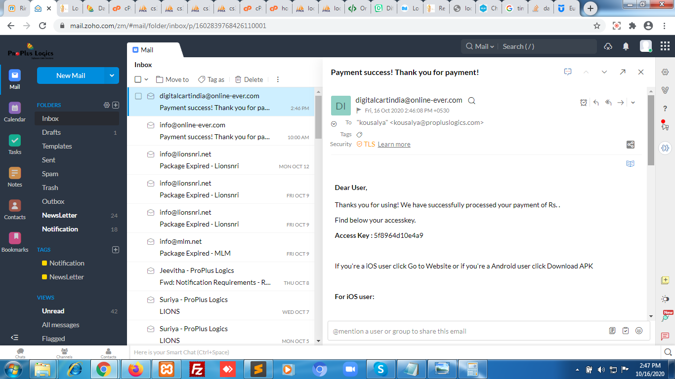The height and width of the screenshot is (379, 675).
Task: Open more options three-dot menu in list toolbar
Action: point(278,79)
